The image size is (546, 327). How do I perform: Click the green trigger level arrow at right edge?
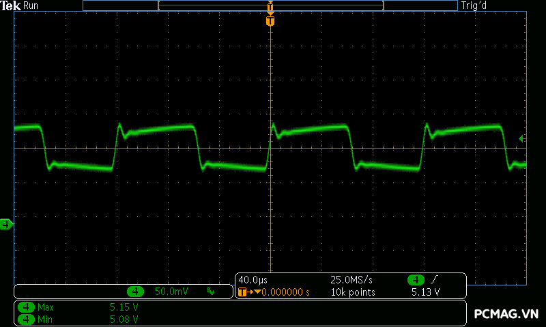tap(521, 138)
